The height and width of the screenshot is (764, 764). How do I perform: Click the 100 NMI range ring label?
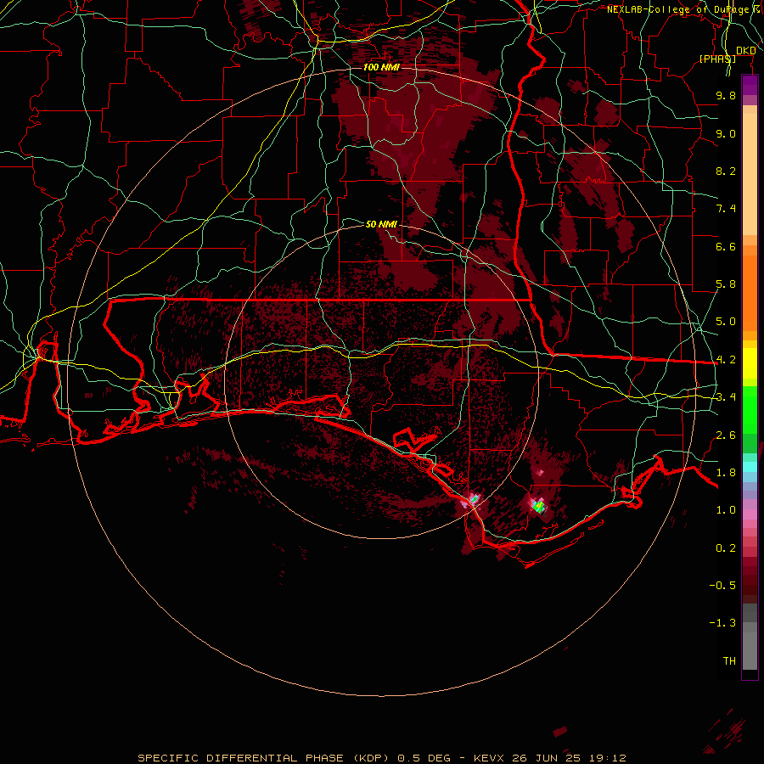381,67
